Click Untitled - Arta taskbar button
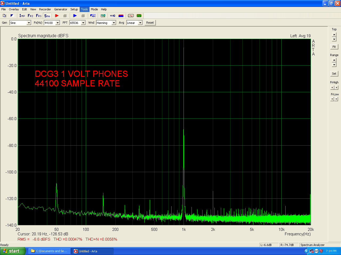The width and height of the screenshot is (341, 255). point(92,251)
